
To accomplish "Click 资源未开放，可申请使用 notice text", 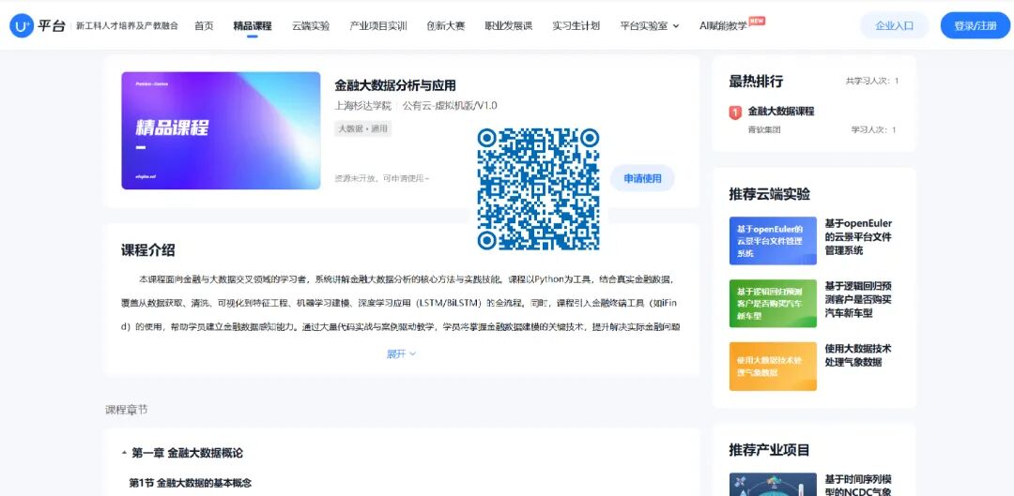I will (x=381, y=178).
